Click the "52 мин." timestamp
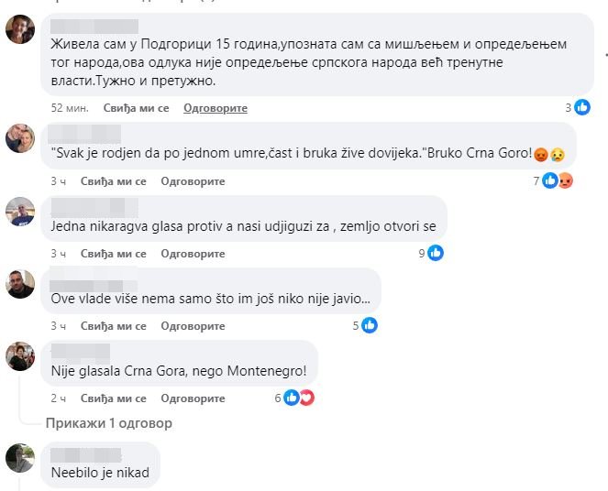The width and height of the screenshot is (608, 491). click(70, 108)
